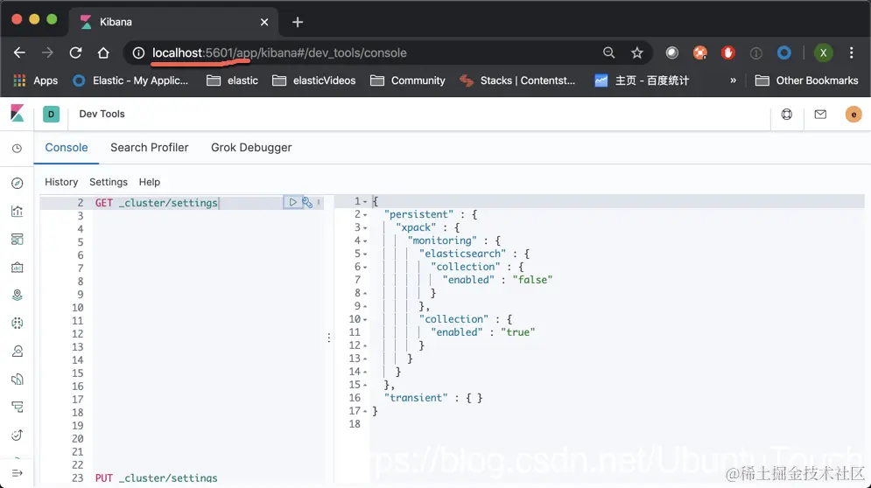View site information icon in address bar
Screen dimensions: 871x488
click(138, 52)
